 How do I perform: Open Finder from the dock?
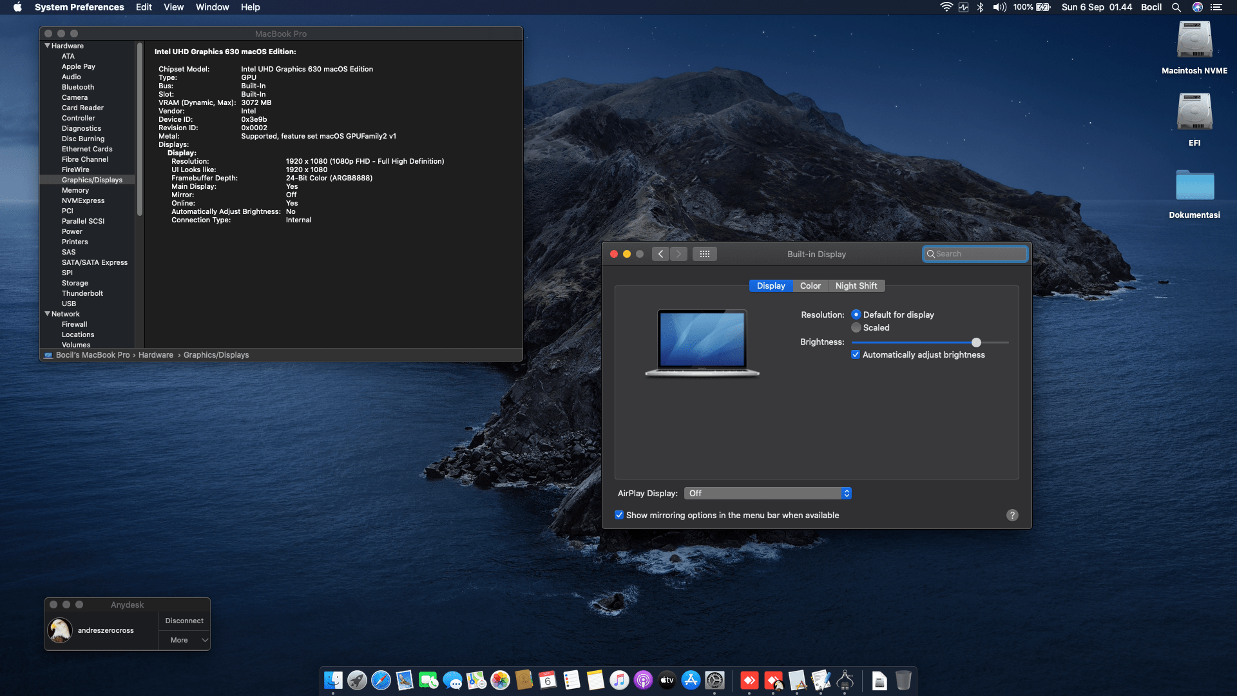click(x=333, y=680)
